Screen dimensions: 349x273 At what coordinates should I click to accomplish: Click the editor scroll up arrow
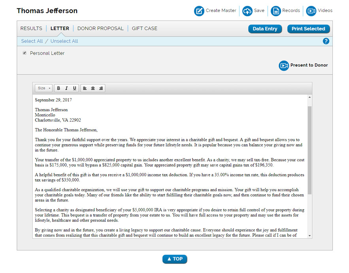coord(309,97)
